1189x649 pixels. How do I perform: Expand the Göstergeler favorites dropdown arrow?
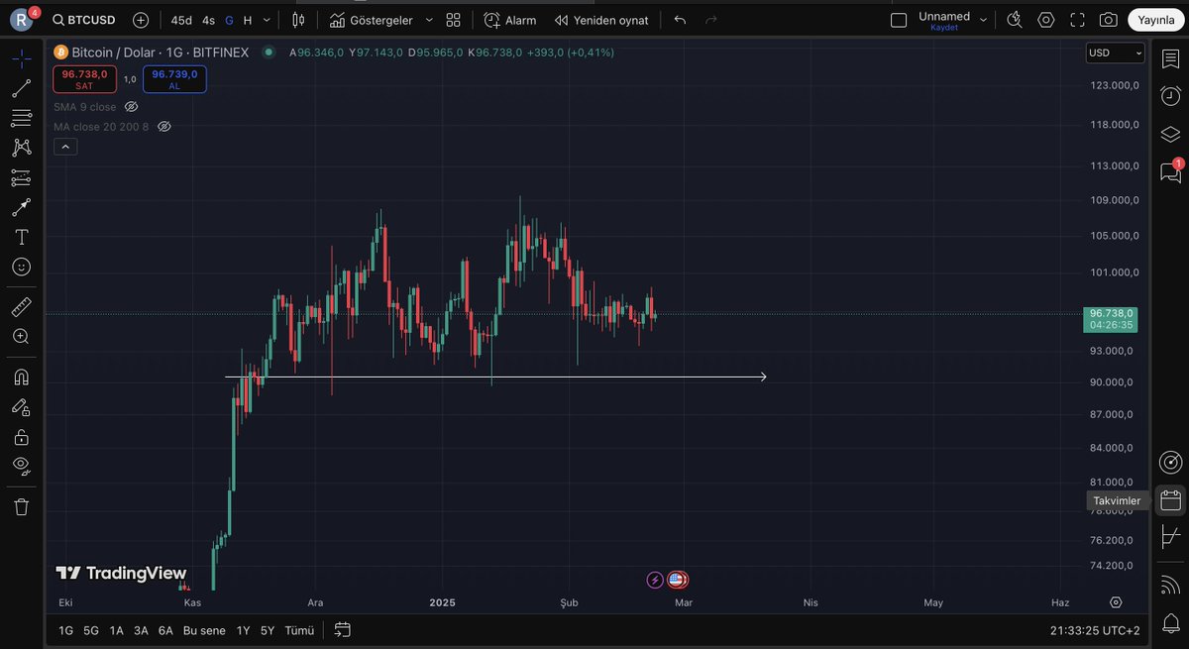[x=429, y=20]
